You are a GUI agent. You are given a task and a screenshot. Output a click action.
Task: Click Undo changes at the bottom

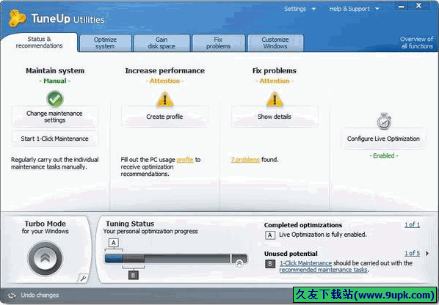(x=40, y=295)
